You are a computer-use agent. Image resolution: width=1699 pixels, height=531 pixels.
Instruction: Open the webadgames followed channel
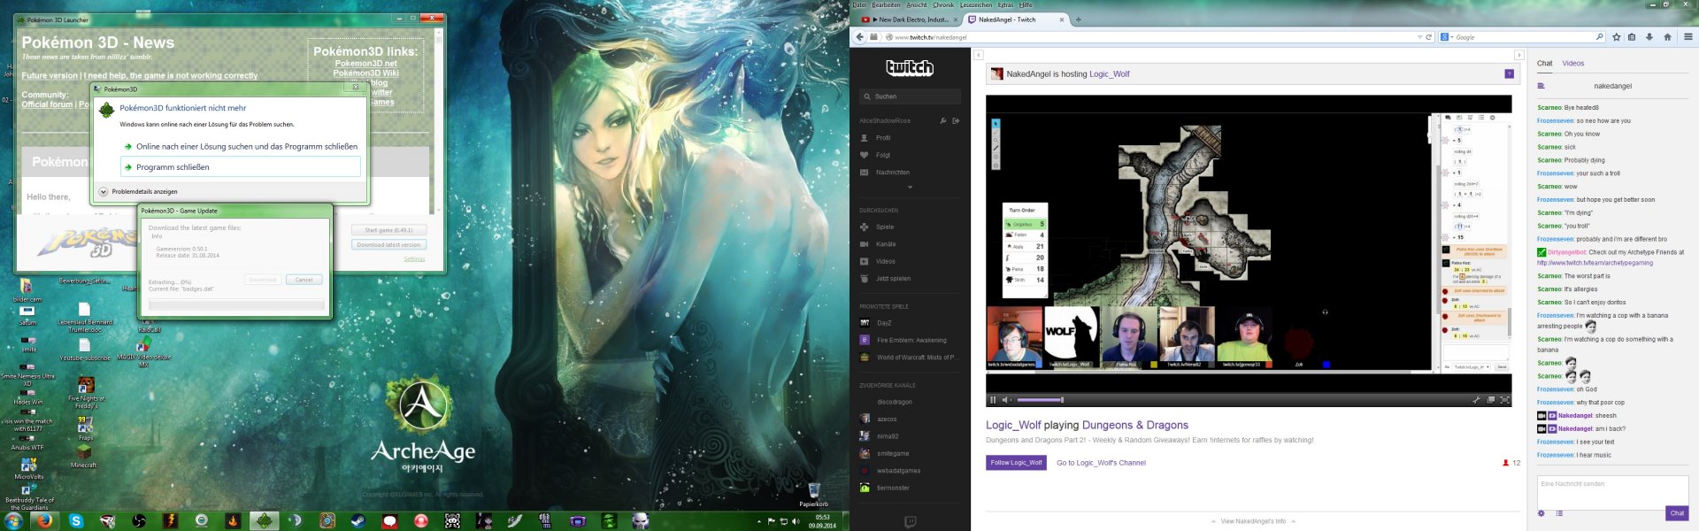tap(898, 471)
